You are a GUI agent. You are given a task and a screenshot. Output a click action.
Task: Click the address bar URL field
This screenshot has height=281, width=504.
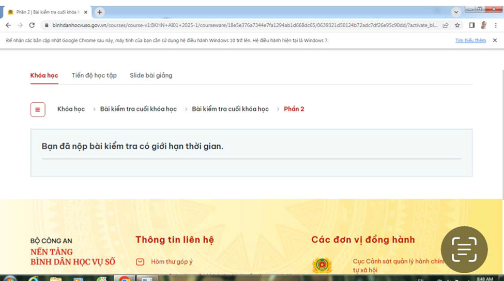[x=243, y=25]
